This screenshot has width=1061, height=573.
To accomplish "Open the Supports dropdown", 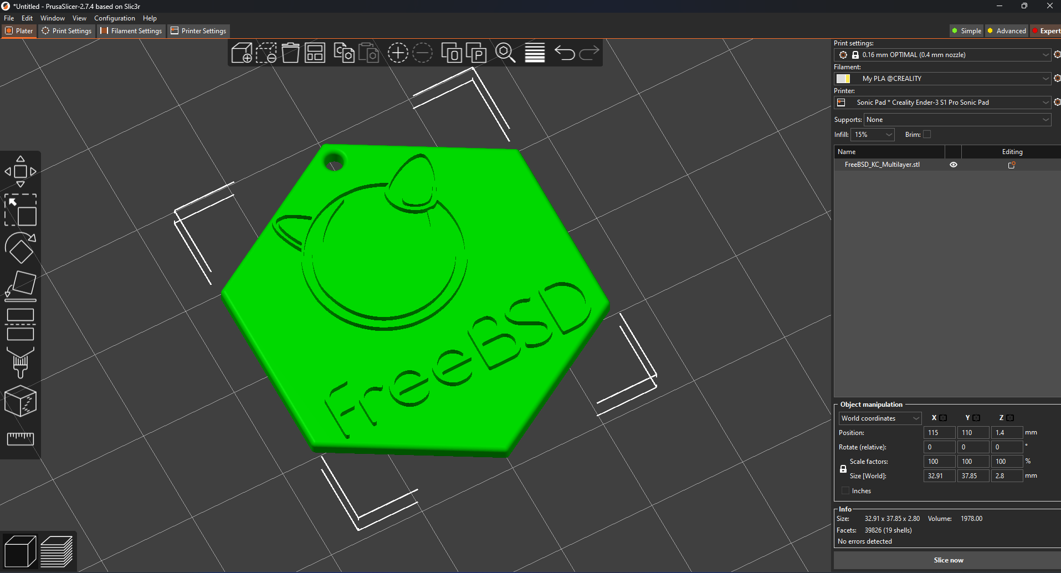I will [x=957, y=120].
